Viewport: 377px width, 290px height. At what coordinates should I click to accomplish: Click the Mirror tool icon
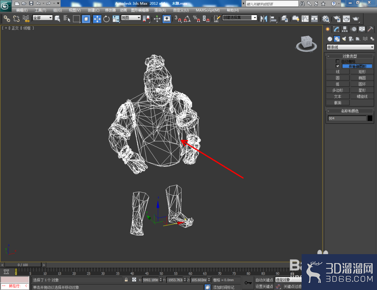point(264,19)
